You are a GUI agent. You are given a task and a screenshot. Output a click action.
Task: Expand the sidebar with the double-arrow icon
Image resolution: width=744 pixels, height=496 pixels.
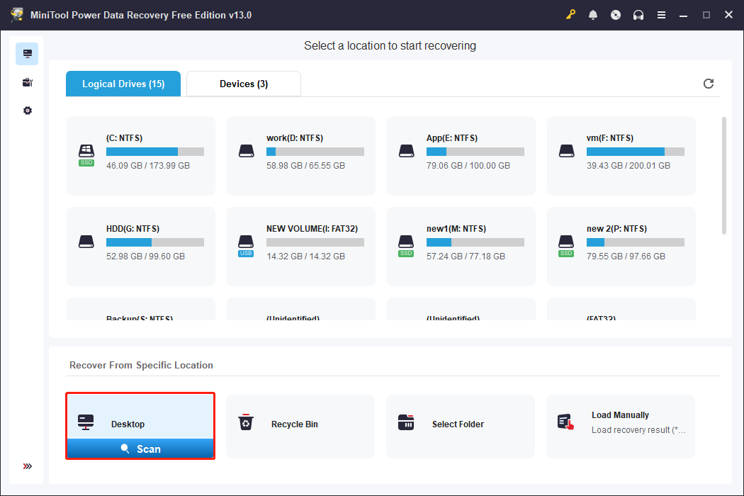pyautogui.click(x=28, y=466)
